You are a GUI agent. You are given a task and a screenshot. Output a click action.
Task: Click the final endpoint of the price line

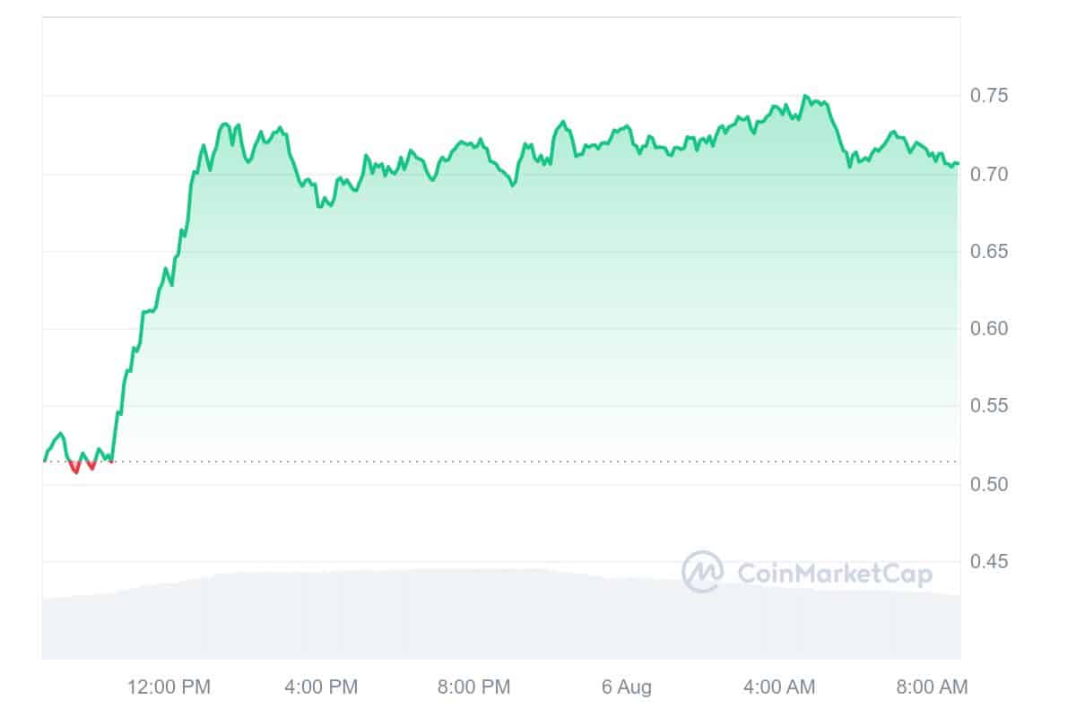click(x=957, y=163)
